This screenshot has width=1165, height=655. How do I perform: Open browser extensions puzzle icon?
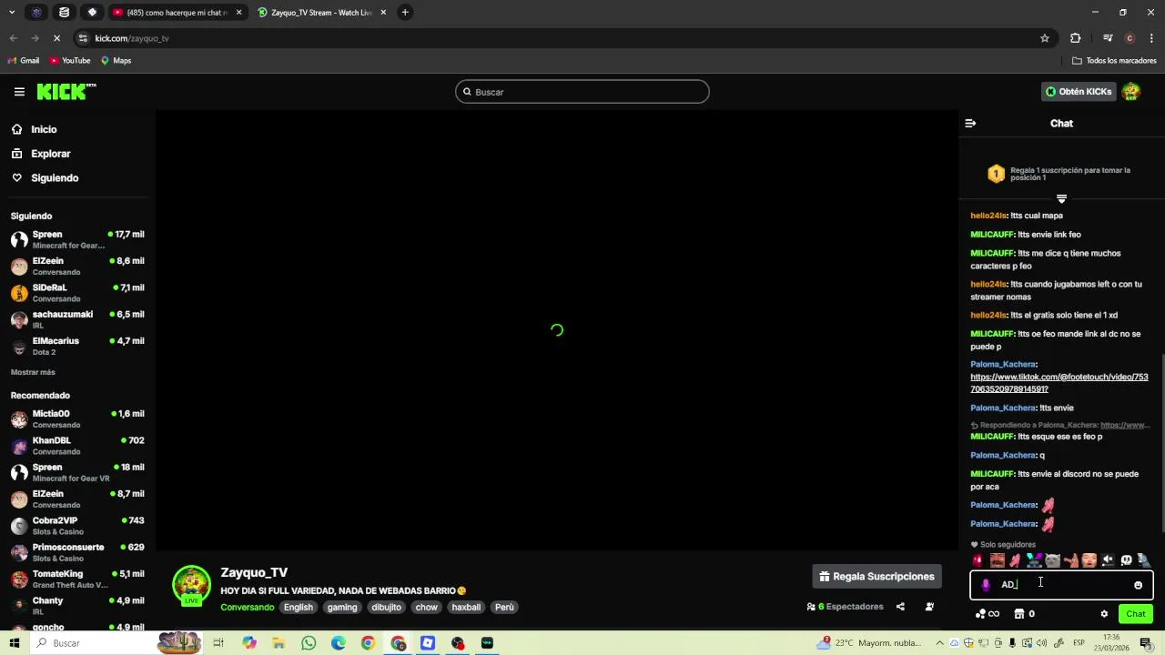pos(1076,38)
